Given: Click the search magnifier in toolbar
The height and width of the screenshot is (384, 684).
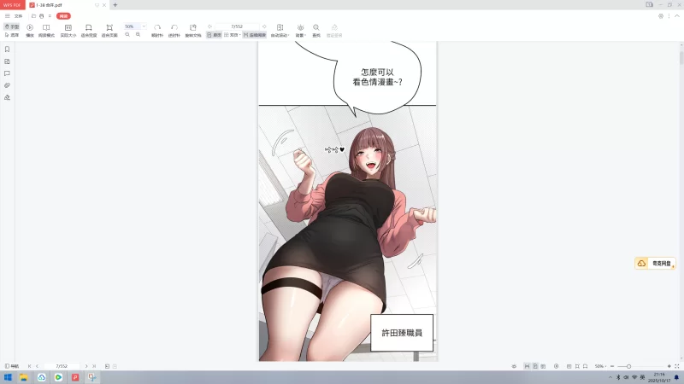Looking at the screenshot, I should 316,28.
